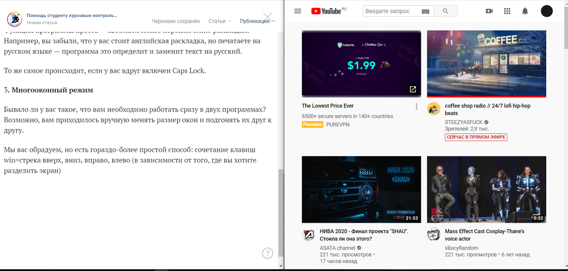Click the 21:53 duration label
Screen dimensions: 568x271
pos(413,218)
